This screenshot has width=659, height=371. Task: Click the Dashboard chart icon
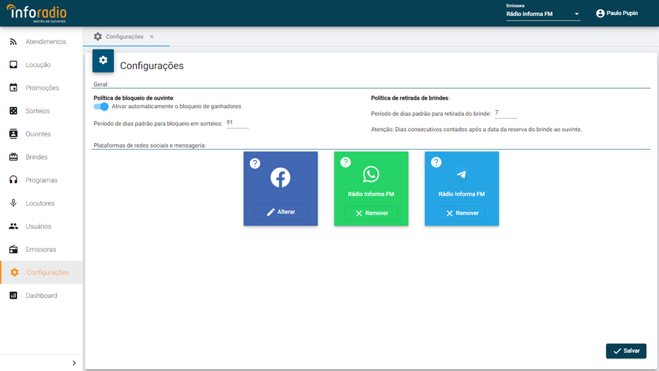[x=13, y=295]
